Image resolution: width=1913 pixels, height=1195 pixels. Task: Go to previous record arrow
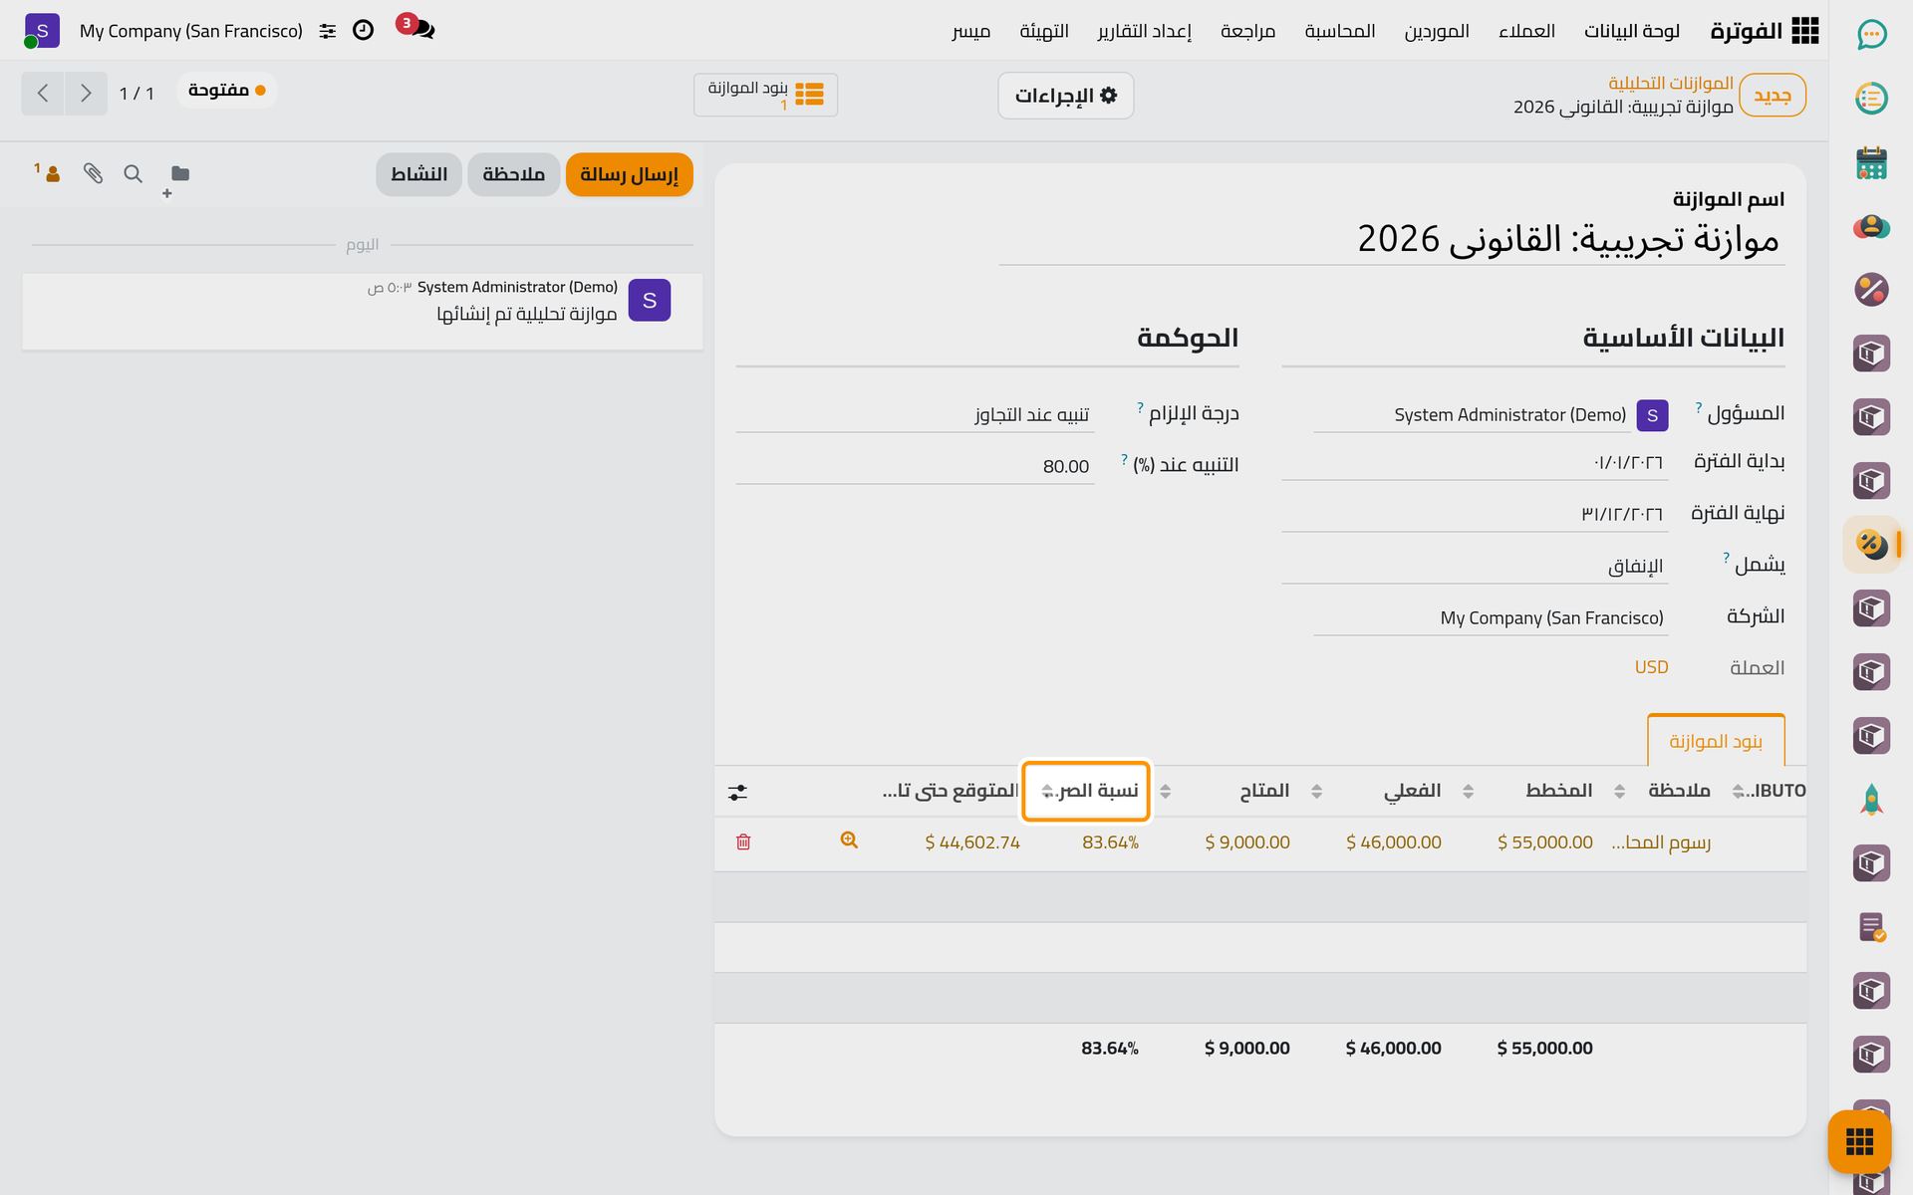pyautogui.click(x=43, y=94)
